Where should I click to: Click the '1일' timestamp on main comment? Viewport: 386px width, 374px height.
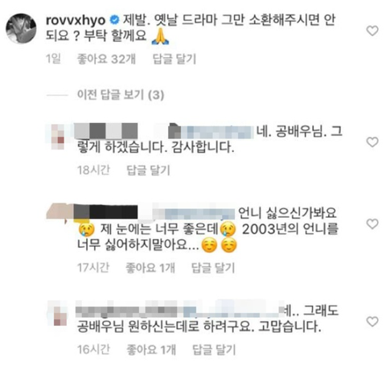(x=53, y=59)
